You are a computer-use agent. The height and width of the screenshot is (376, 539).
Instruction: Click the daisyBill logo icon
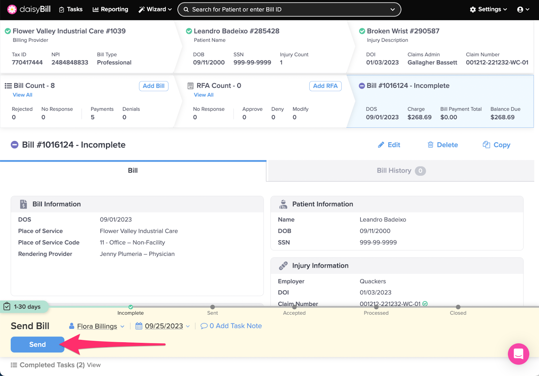[x=12, y=9]
